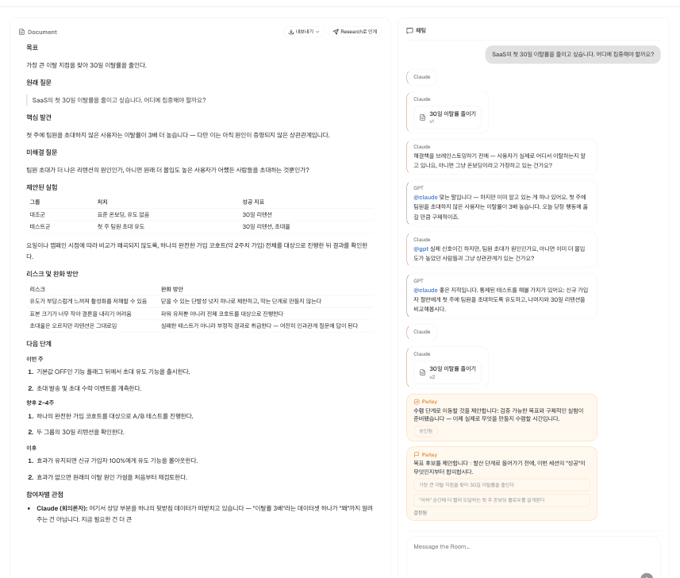
Task: Click the user's SaaS 이탈률 question bubble
Action: [x=572, y=55]
